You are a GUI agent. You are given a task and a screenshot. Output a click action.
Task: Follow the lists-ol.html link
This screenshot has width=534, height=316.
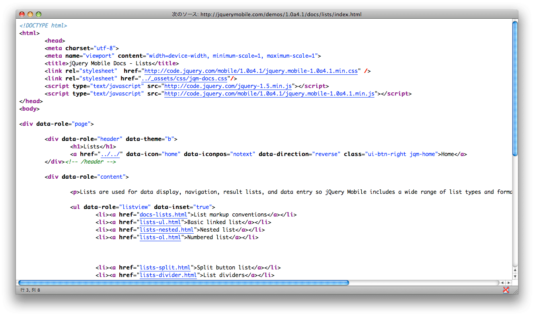[x=160, y=237]
